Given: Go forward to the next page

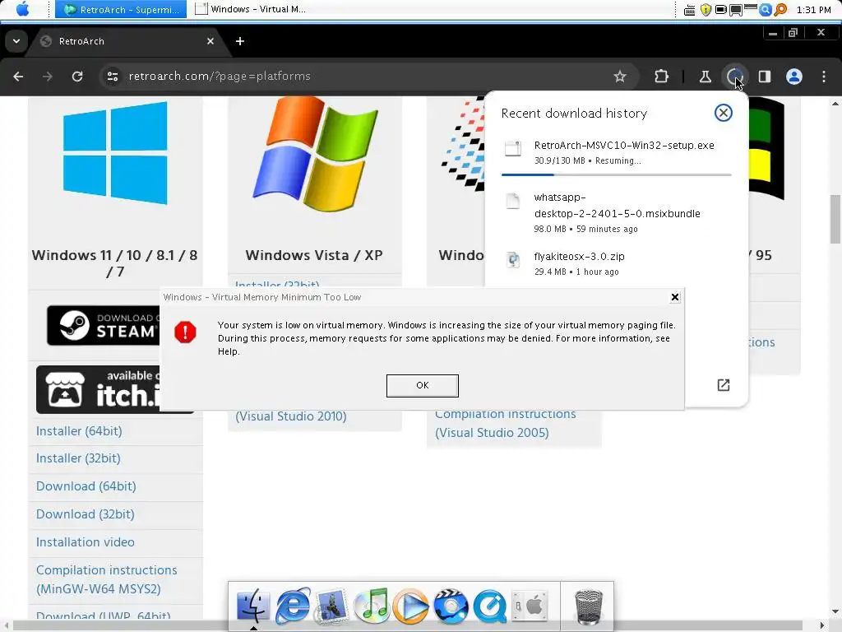Looking at the screenshot, I should click(48, 77).
